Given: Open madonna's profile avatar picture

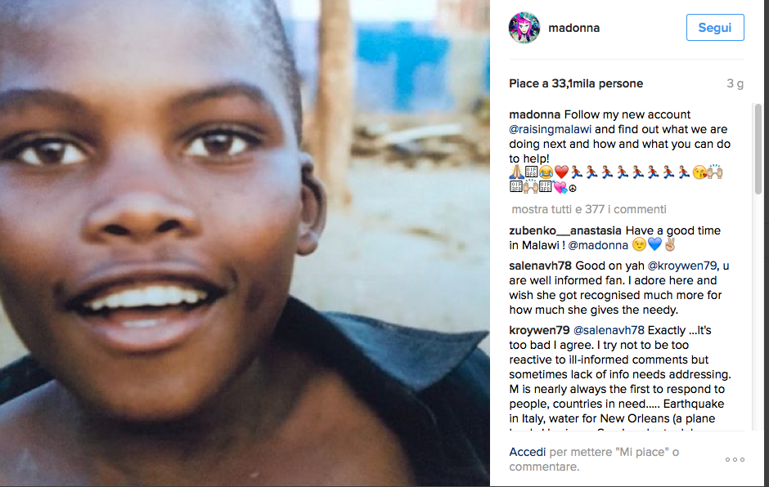Looking at the screenshot, I should point(524,28).
